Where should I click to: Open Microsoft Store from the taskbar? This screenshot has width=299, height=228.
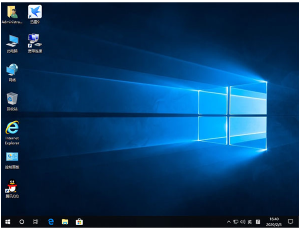[x=79, y=221]
